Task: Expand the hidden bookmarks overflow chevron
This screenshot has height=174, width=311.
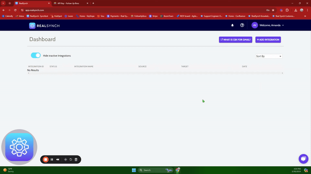Action: tap(304, 16)
